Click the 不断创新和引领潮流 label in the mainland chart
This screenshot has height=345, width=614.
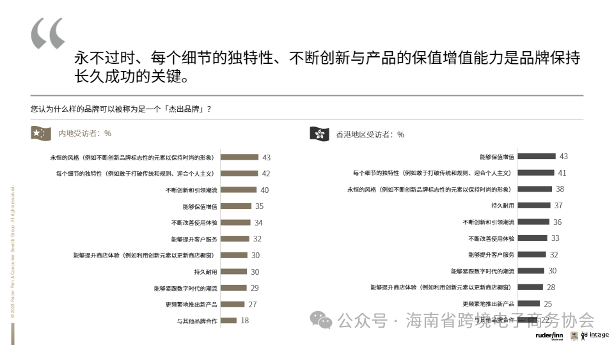pos(191,190)
